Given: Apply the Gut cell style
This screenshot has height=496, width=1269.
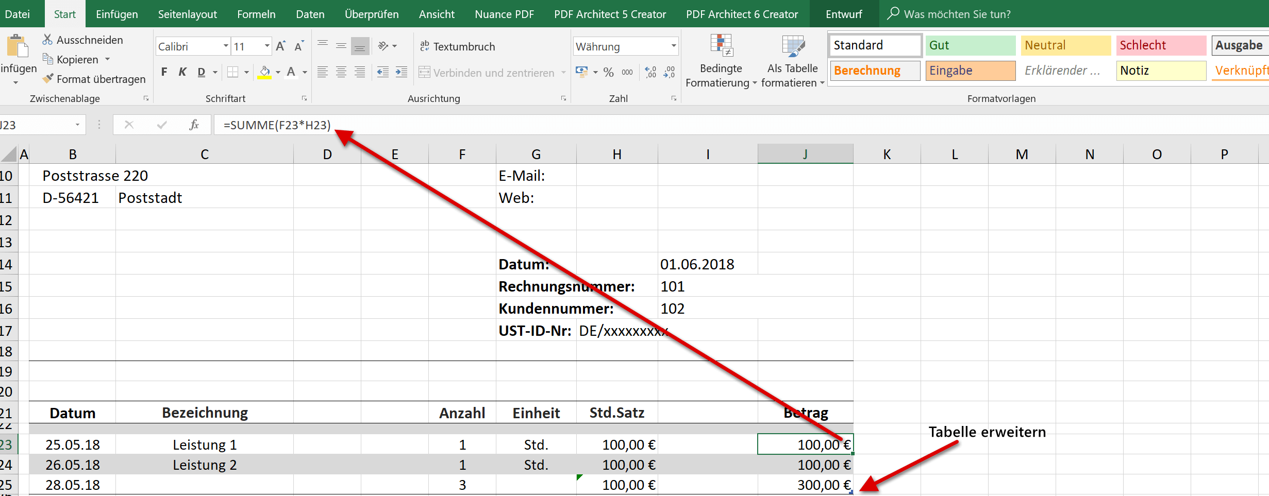Looking at the screenshot, I should click(970, 45).
